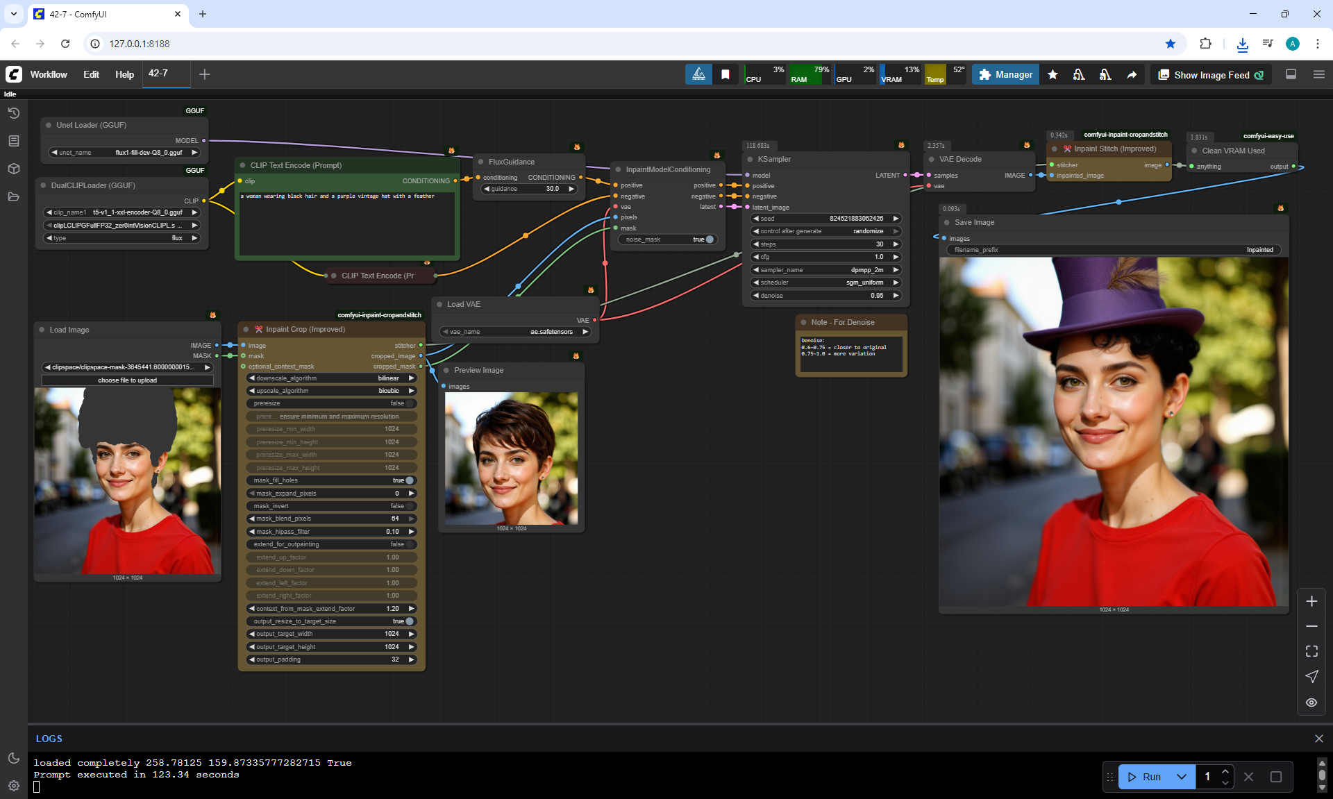This screenshot has width=1333, height=799.
Task: Toggle dark theme moon icon
Action: 13,758
